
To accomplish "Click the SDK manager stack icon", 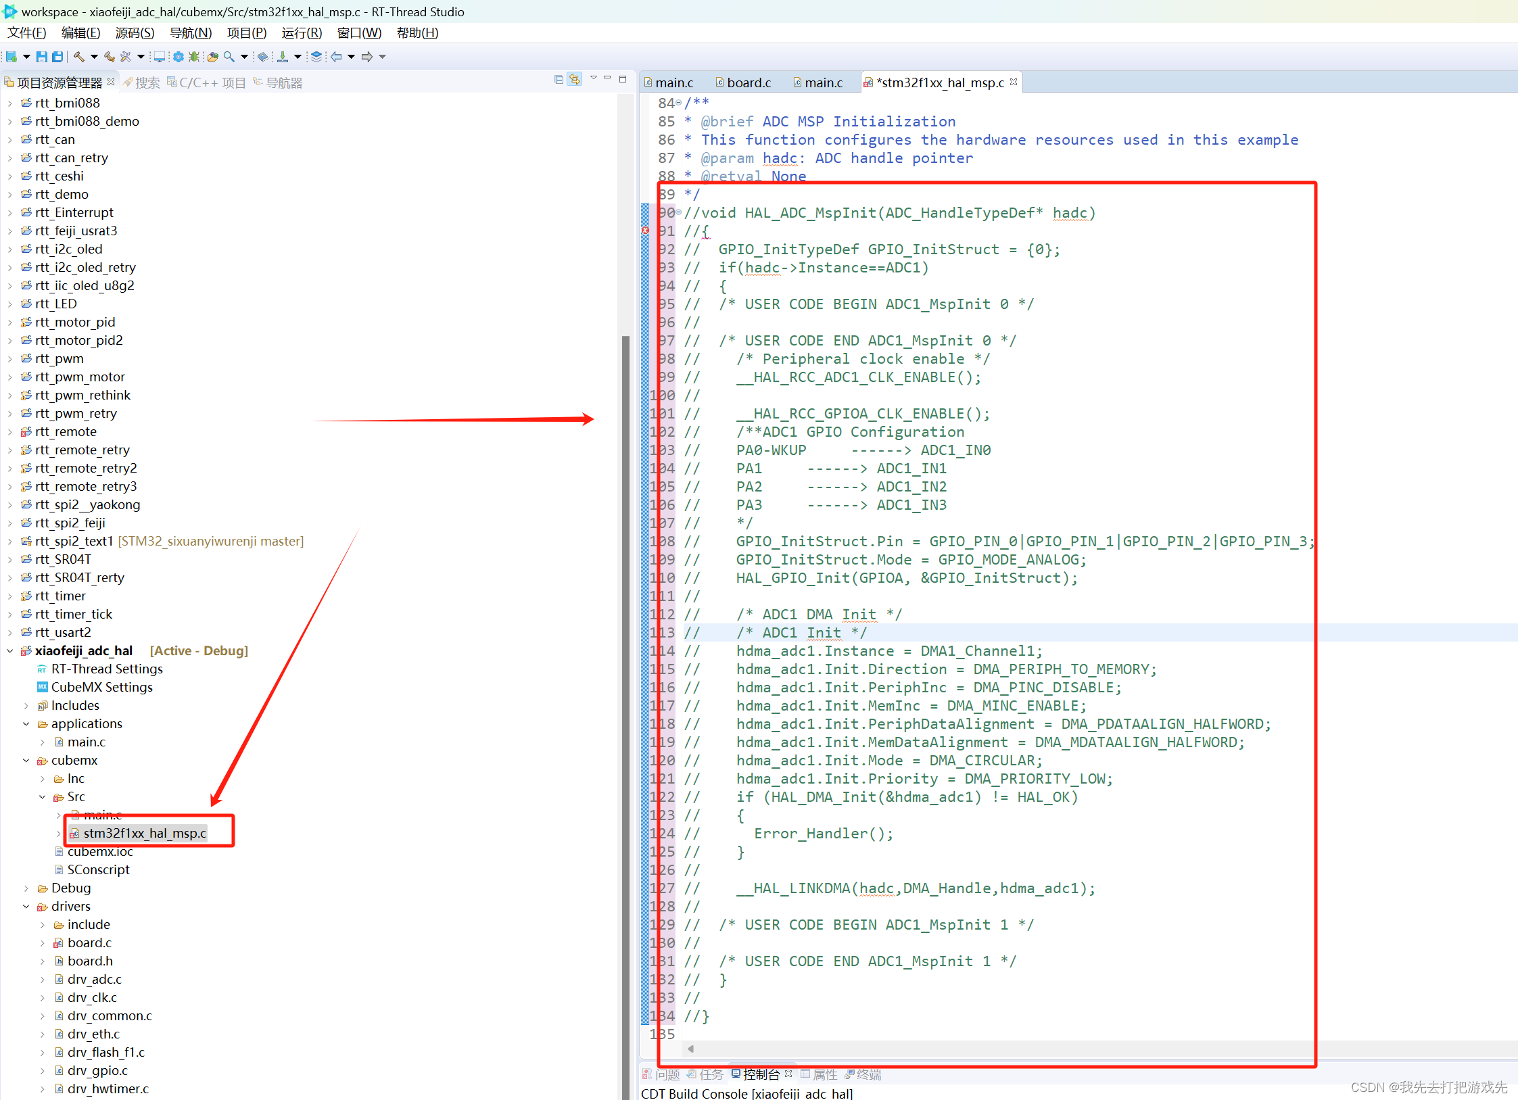I will tap(316, 57).
